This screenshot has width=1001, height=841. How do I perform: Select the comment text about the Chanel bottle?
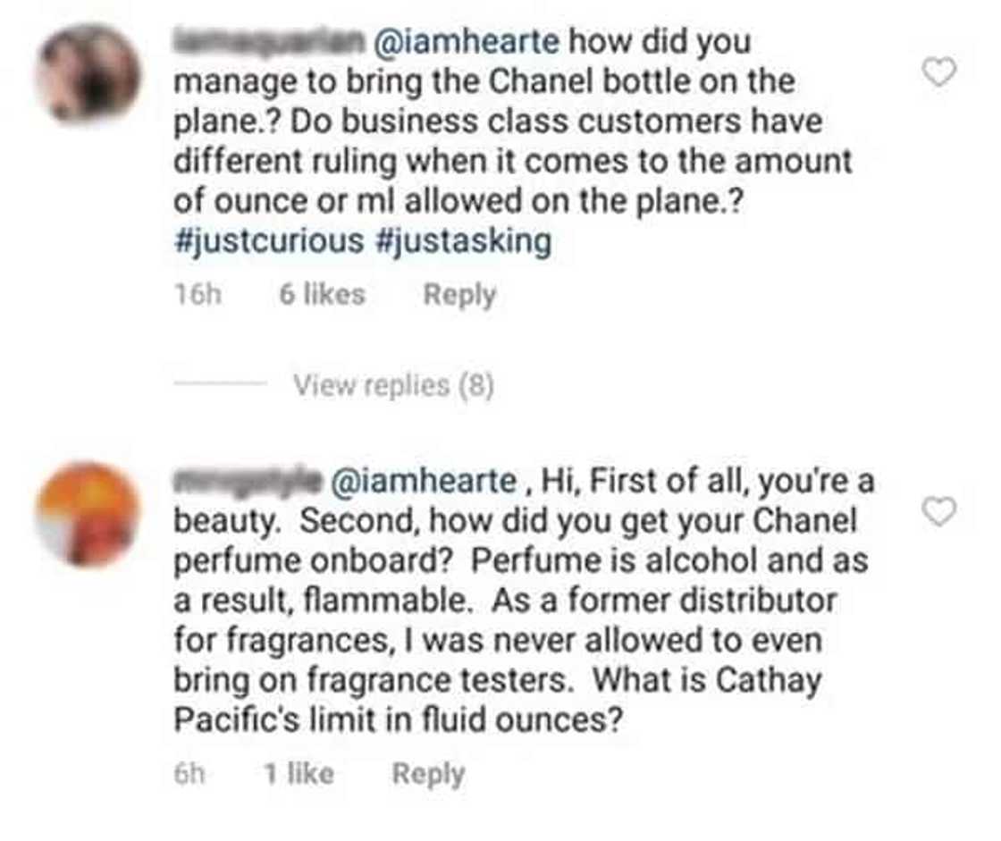coord(509,122)
